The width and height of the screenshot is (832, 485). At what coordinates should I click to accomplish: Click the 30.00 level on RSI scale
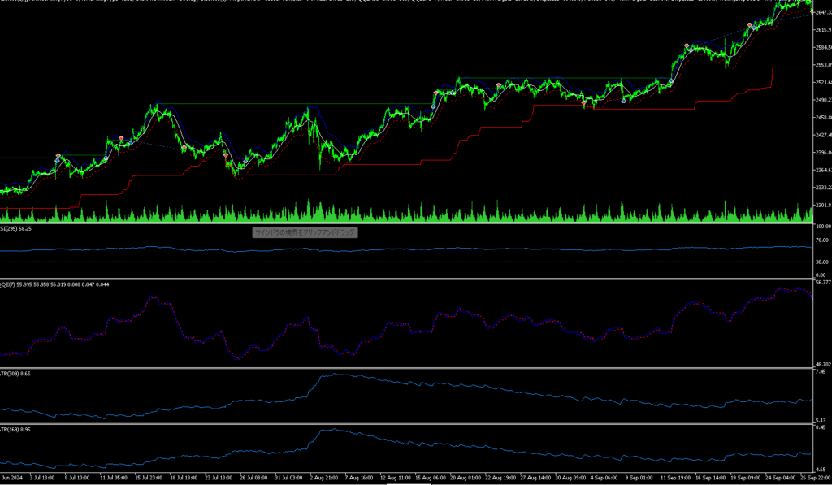coord(821,262)
